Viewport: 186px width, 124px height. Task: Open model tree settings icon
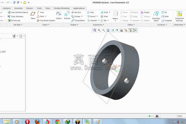tap(15, 36)
